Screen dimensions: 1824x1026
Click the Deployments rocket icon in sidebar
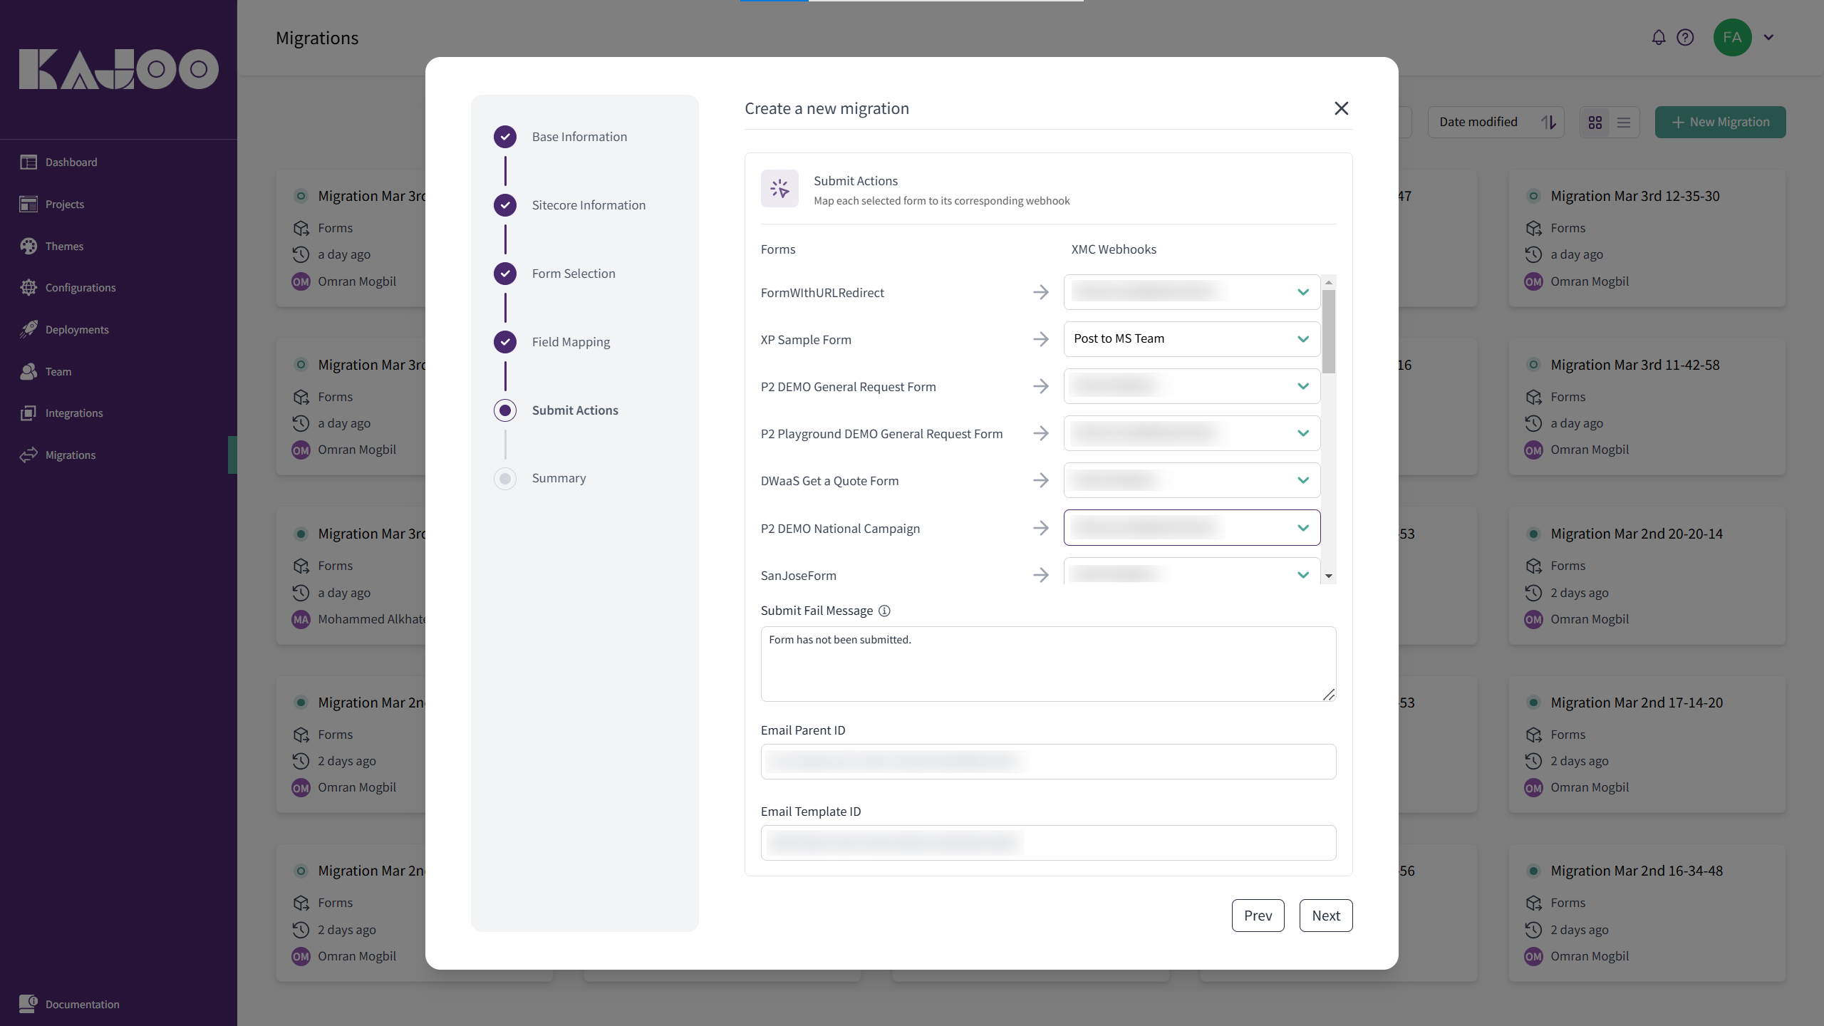(28, 329)
